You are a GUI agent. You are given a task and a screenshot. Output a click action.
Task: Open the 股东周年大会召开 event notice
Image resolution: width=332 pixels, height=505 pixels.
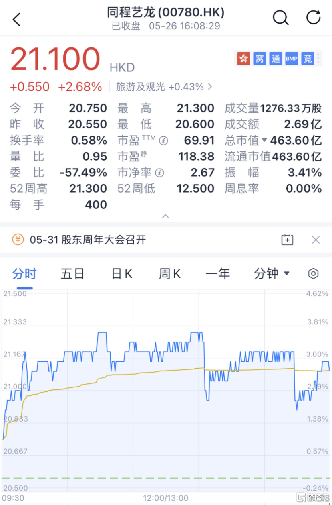coord(88,240)
